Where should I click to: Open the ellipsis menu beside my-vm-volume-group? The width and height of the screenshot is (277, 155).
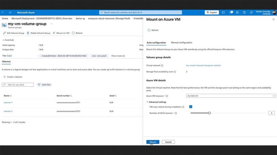point(51,24)
